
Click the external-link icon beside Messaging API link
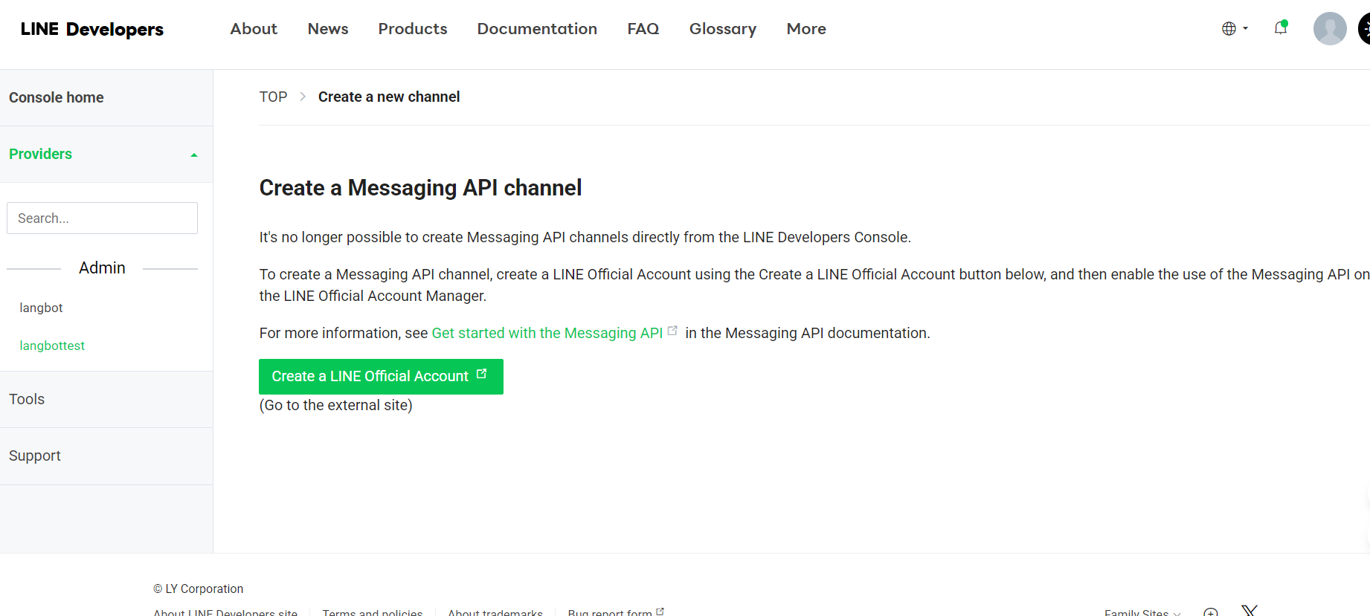(672, 331)
